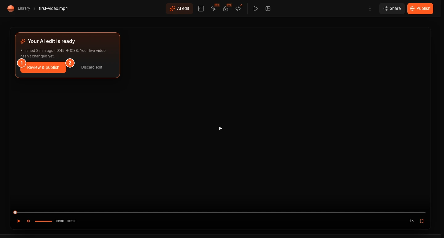The height and width of the screenshot is (238, 444).
Task: Click the play outline icon in top toolbar
Action: coord(256,9)
